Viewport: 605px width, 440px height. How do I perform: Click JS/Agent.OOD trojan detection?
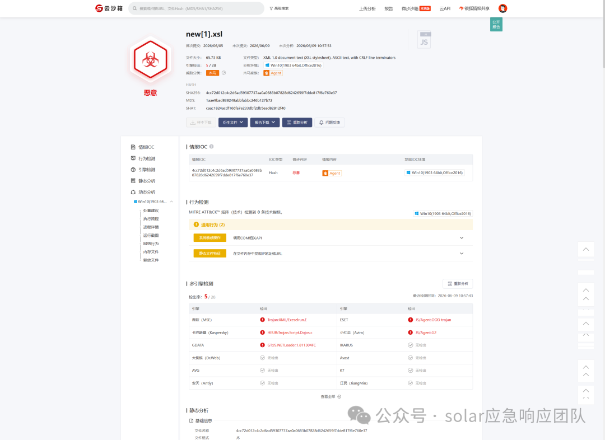pyautogui.click(x=433, y=320)
